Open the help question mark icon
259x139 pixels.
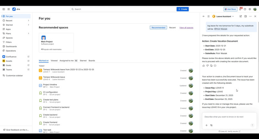pyautogui.click(x=245, y=9)
